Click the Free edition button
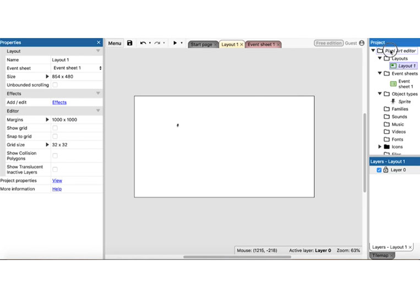 click(329, 43)
